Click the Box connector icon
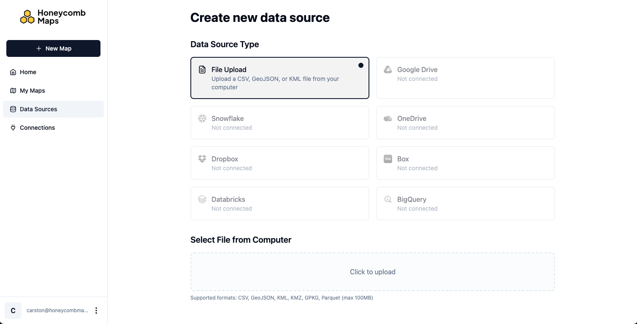 (x=388, y=159)
